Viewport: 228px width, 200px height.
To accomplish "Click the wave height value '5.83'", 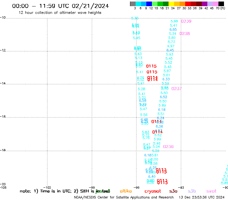I will point(145,132).
